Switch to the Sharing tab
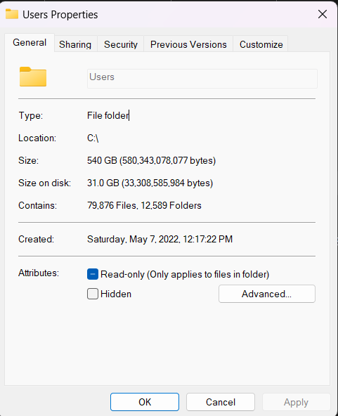 coord(75,44)
